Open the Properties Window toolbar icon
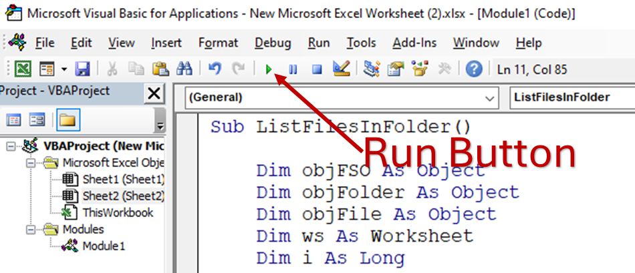 click(x=395, y=69)
